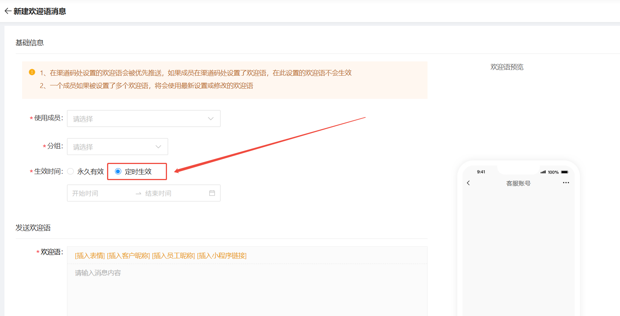Click the back chevron in phone preview
This screenshot has width=620, height=316.
(468, 183)
